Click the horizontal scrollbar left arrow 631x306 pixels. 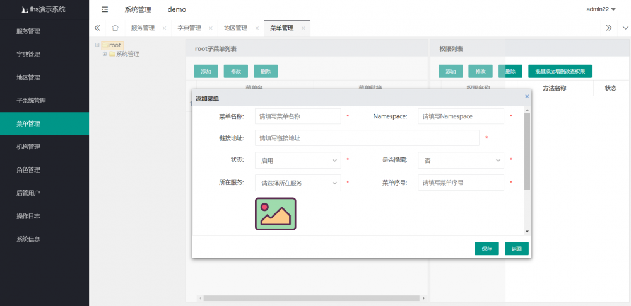click(x=200, y=298)
